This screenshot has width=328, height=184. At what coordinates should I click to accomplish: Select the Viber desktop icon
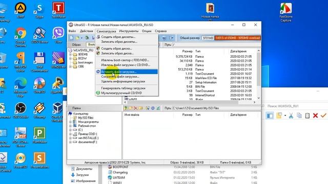click(58, 35)
